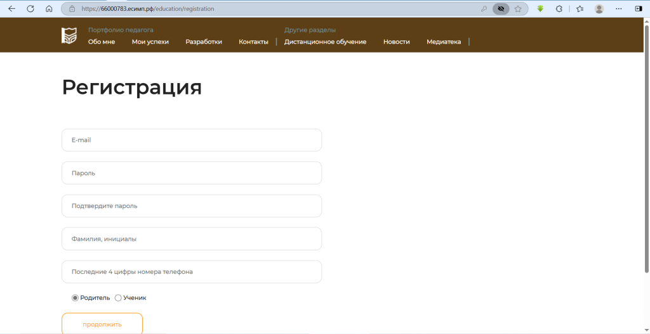Select the Ученик radio button
The width and height of the screenshot is (650, 334).
click(118, 298)
